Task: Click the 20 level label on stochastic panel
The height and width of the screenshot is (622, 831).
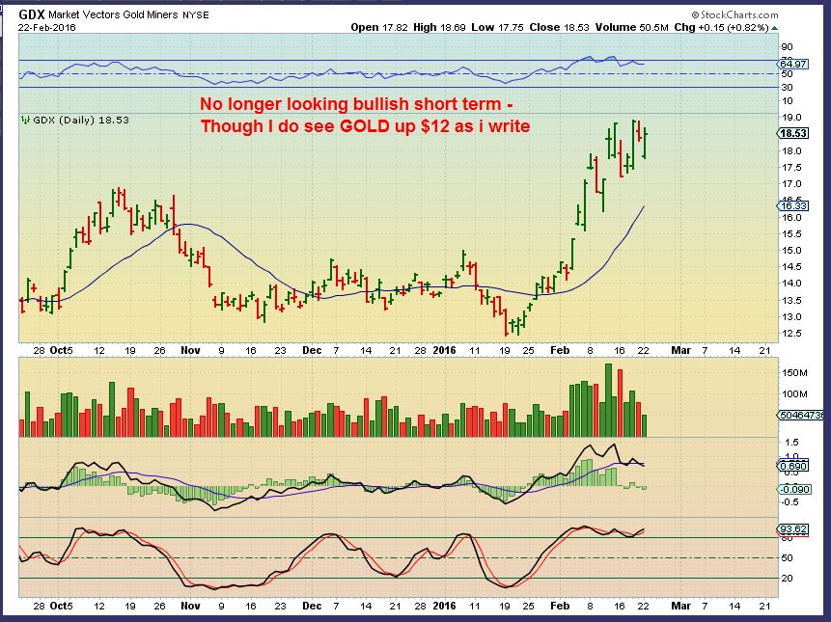Action: pyautogui.click(x=788, y=578)
